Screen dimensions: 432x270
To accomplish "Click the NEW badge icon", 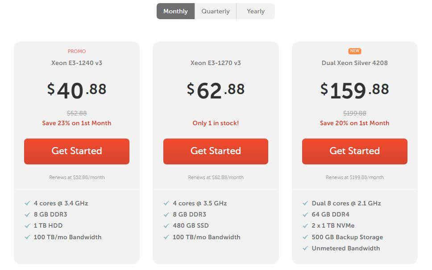I will point(355,51).
